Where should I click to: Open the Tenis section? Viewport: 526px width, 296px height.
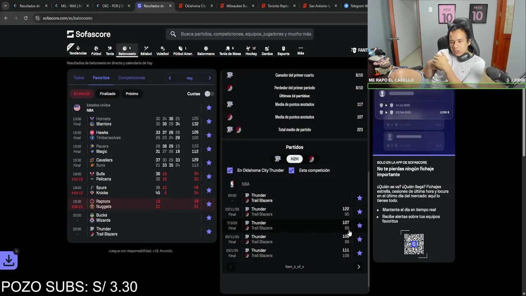click(110, 51)
